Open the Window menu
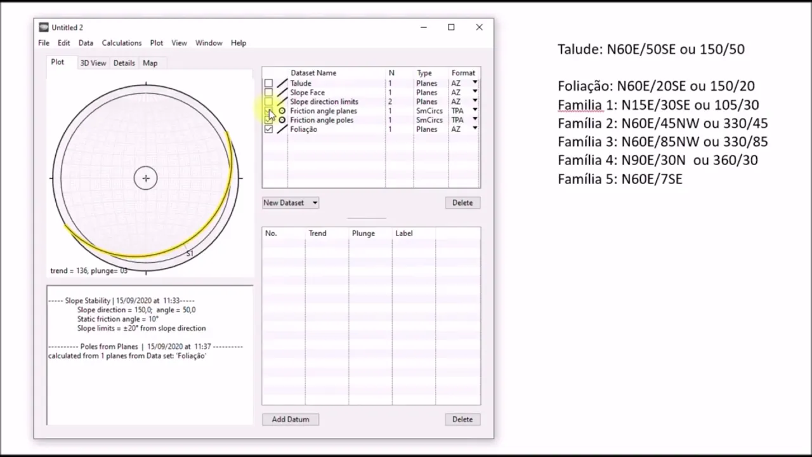Viewport: 812px width, 457px height. (x=209, y=43)
